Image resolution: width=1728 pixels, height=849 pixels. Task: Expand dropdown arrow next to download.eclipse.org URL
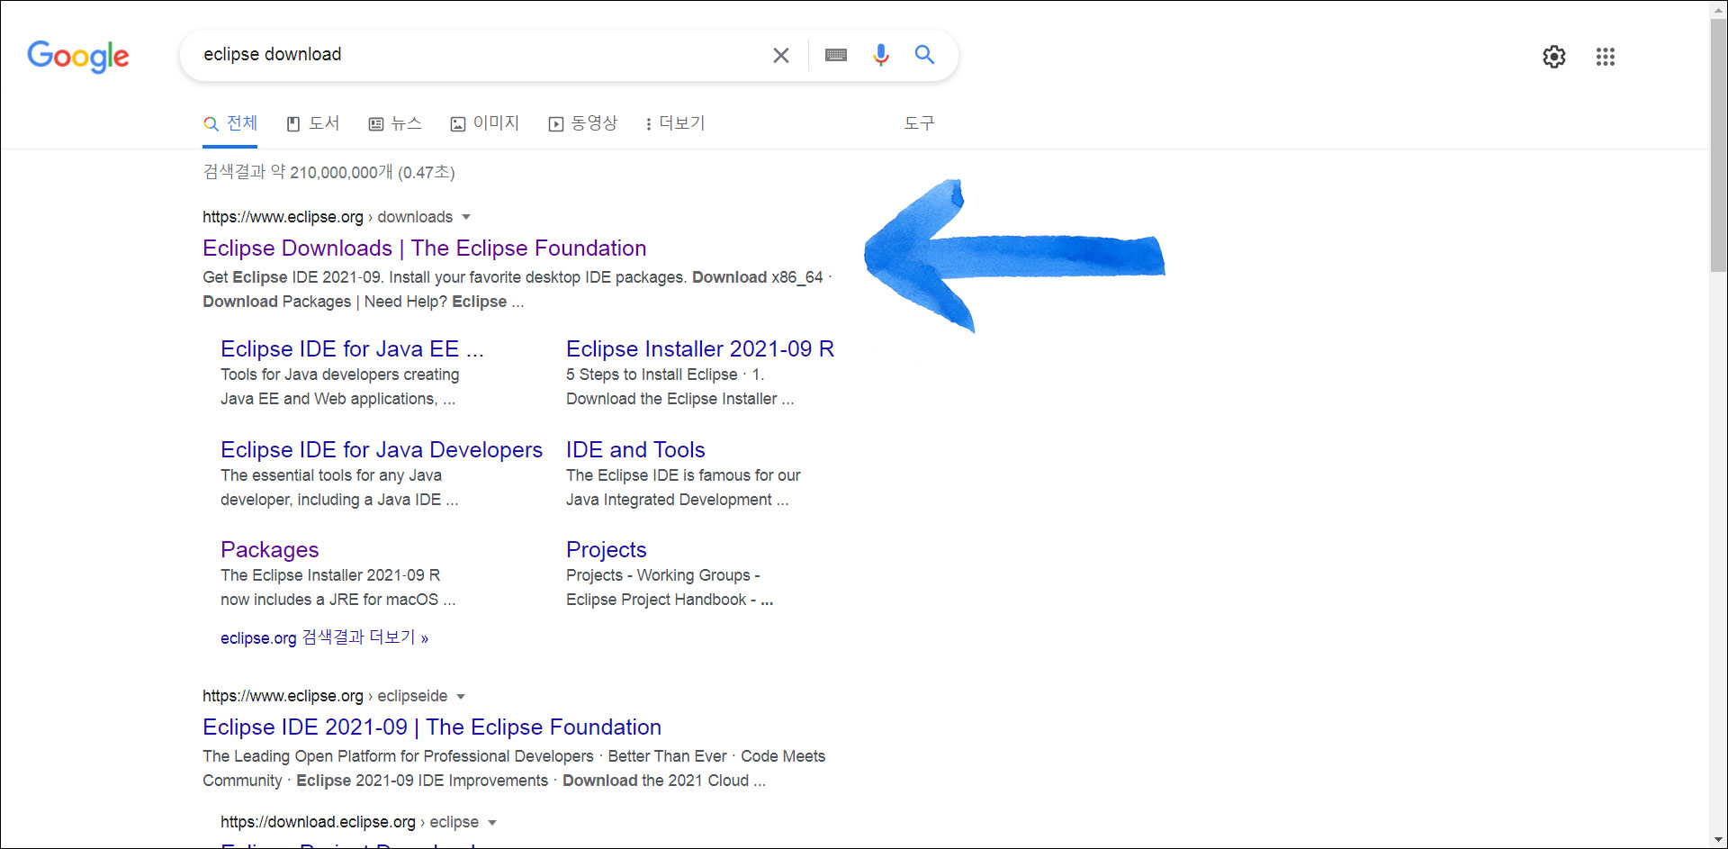point(492,822)
